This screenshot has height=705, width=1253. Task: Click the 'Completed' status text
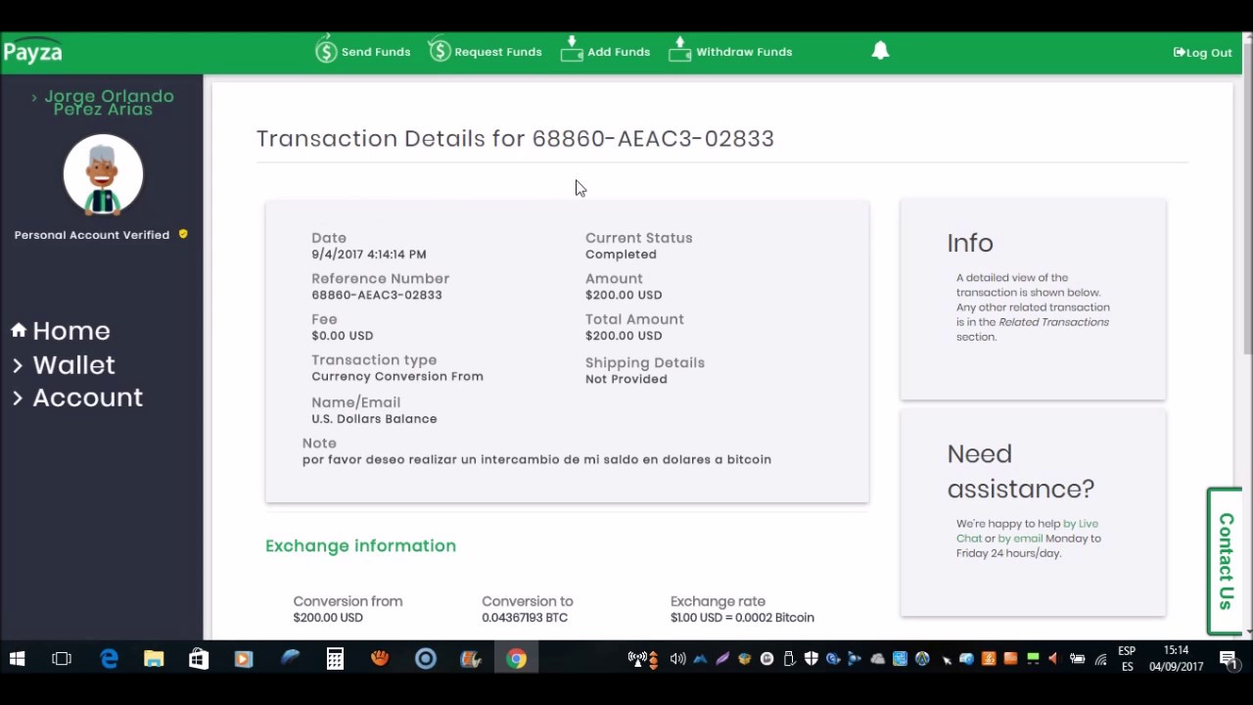click(x=621, y=255)
